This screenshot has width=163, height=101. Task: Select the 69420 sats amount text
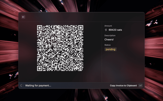[115, 30]
